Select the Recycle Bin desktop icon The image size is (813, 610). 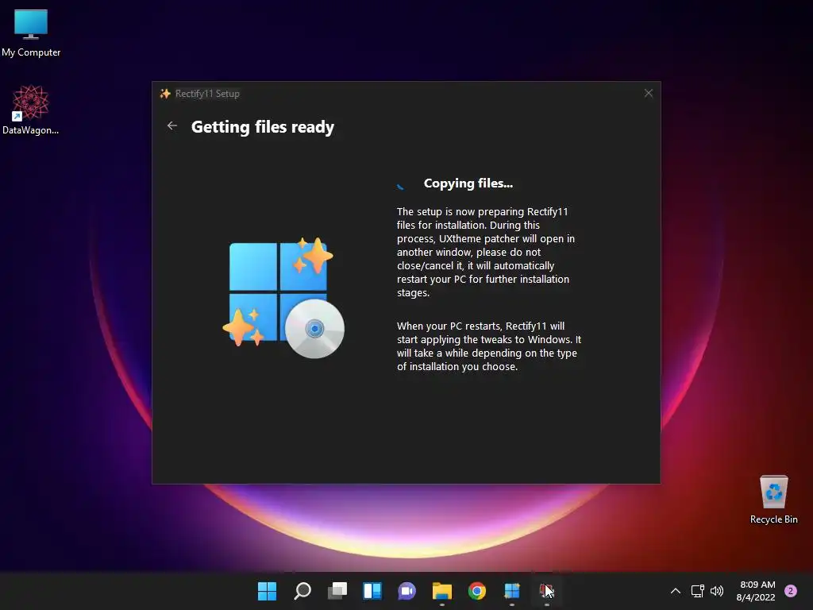coord(773,499)
